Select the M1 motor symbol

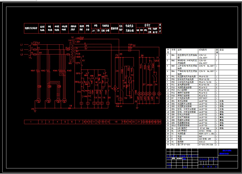click(38, 101)
